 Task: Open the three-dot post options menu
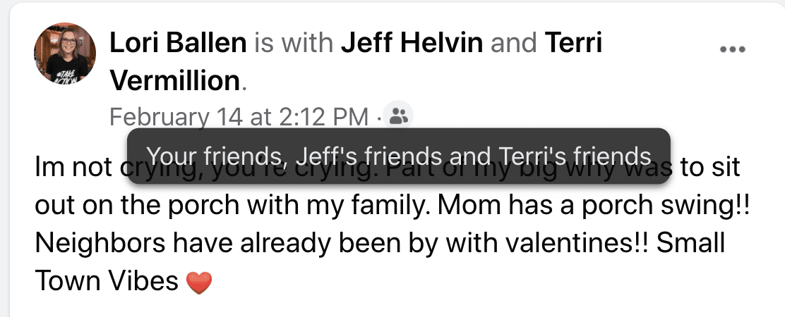click(733, 49)
